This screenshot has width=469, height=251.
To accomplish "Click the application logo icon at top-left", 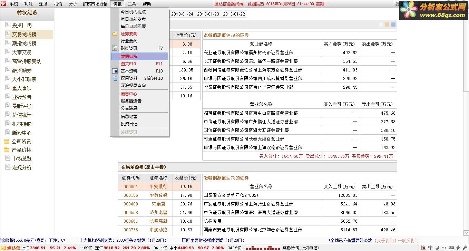I will click(x=4, y=4).
